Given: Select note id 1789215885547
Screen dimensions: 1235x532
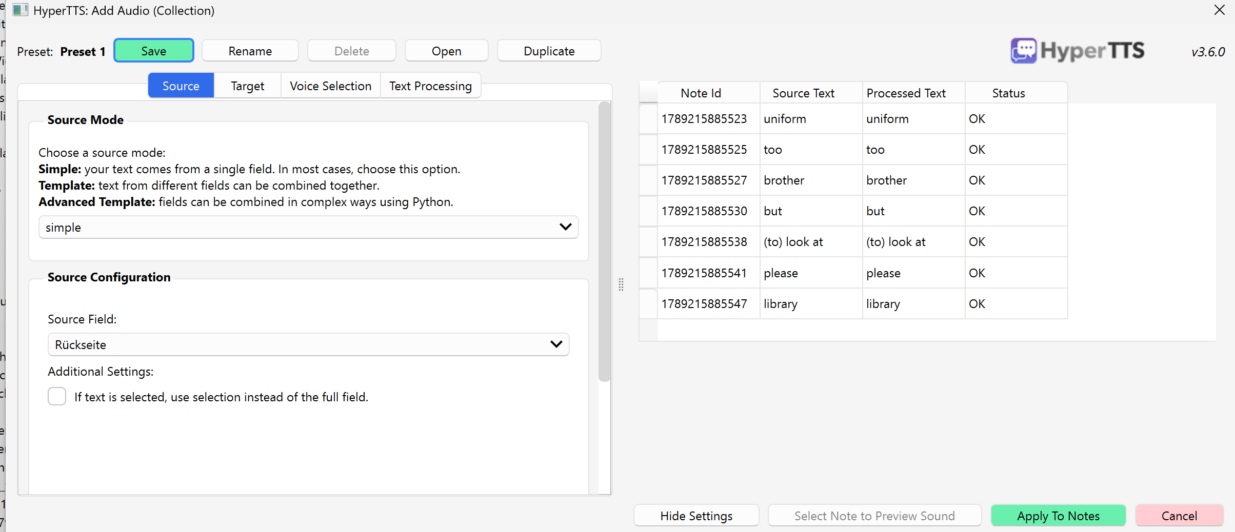Looking at the screenshot, I should coord(709,303).
